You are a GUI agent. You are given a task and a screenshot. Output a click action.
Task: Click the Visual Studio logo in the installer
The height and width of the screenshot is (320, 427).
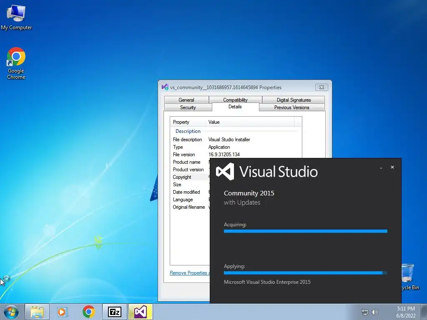[x=225, y=171]
